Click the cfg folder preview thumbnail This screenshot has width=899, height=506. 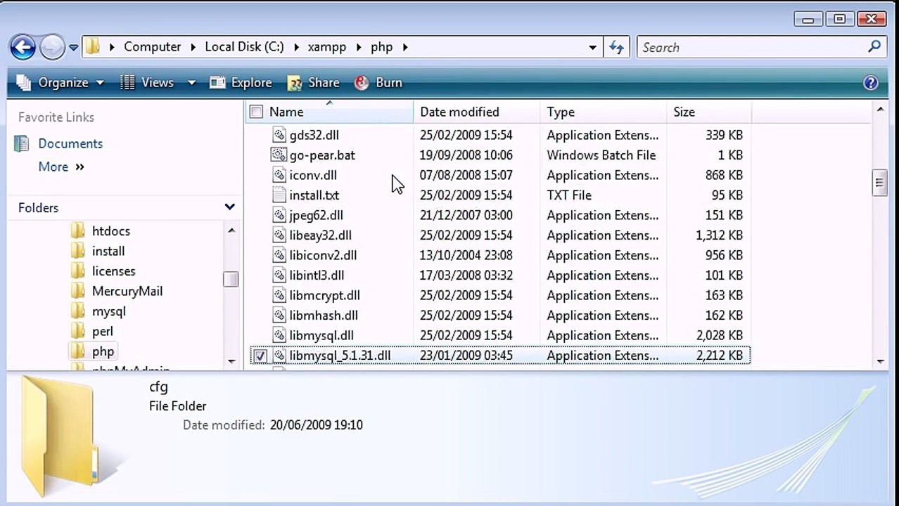pyautogui.click(x=60, y=436)
